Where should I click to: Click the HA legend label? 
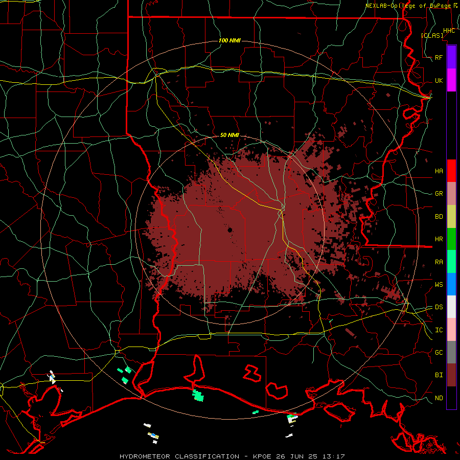[439, 171]
